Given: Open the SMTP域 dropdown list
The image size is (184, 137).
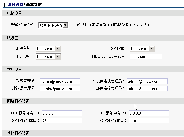Looking at the screenshot, I should click(x=142, y=49).
